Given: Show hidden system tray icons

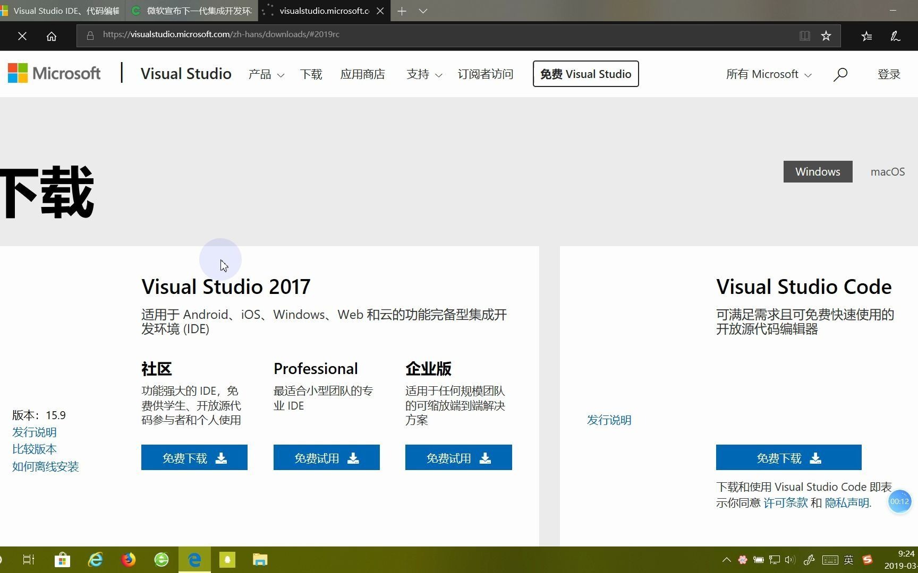Looking at the screenshot, I should tap(726, 560).
